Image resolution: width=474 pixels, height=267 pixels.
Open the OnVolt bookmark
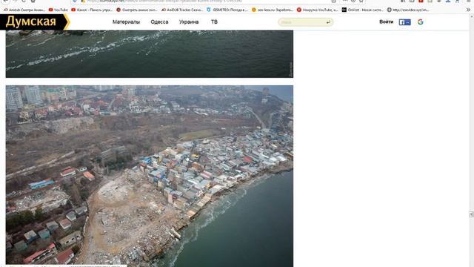pos(362,10)
